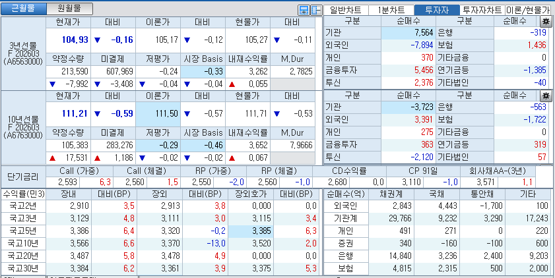The image size is (555, 278).
Task: Click the highlighted 장외호가 value 3.385
Action: (x=262, y=231)
